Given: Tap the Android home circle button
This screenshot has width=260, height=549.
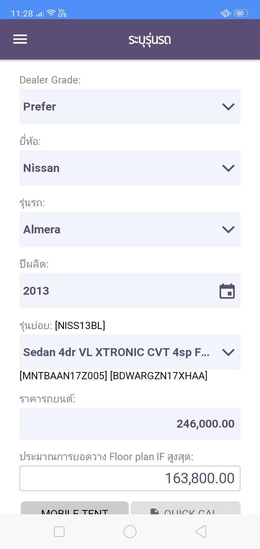Looking at the screenshot, I should coord(130,531).
